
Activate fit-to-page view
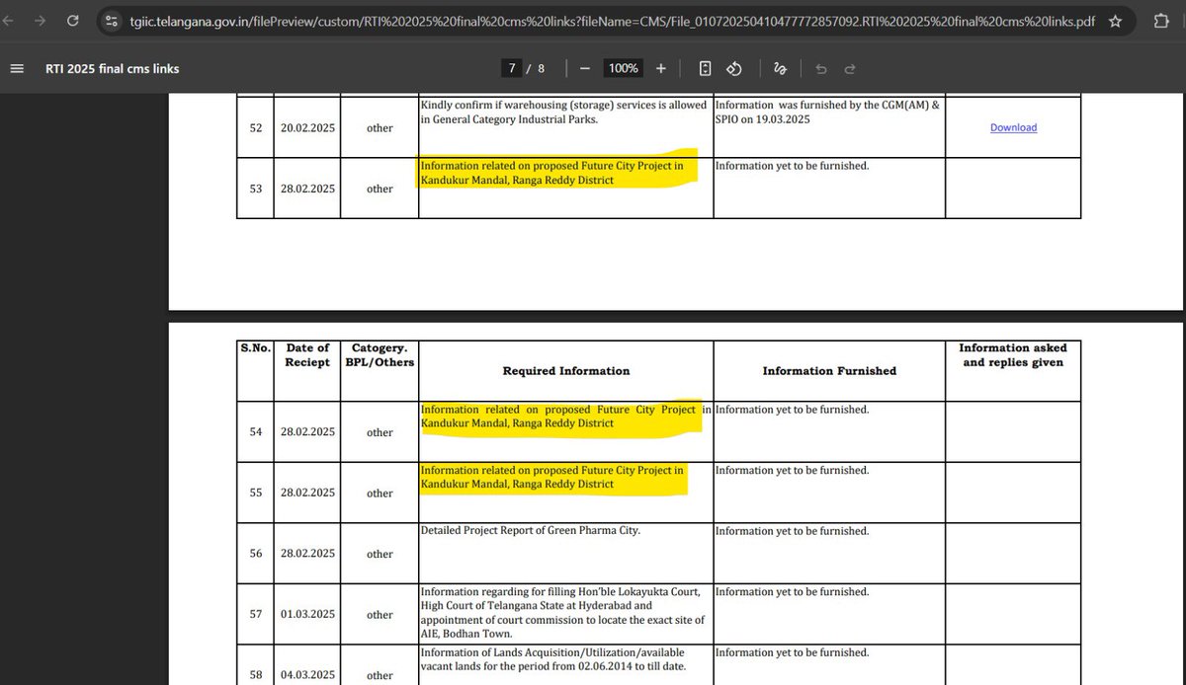click(705, 68)
